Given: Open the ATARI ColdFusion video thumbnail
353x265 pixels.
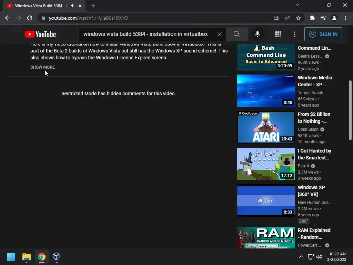Looking at the screenshot, I should click(x=266, y=127).
